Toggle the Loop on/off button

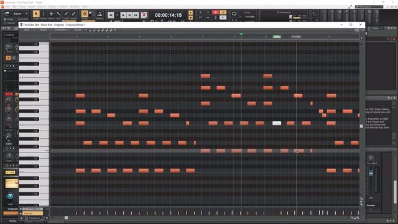pos(234,14)
